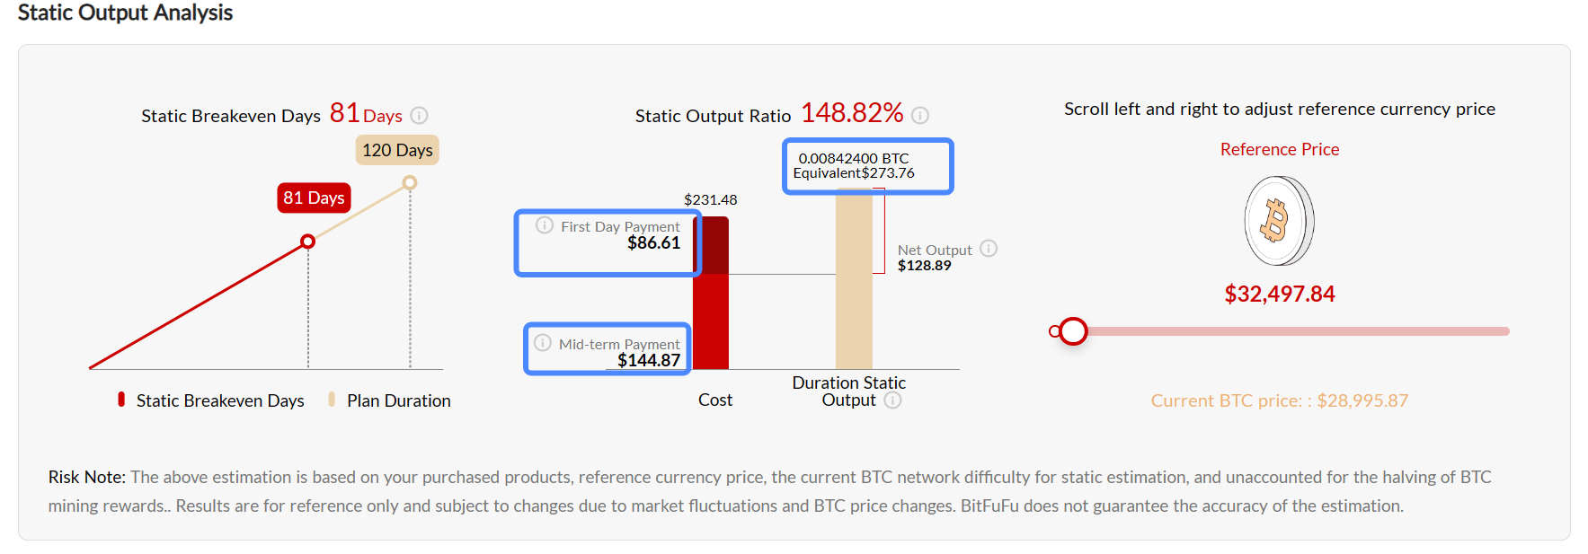Click info icon beside Static Breakeven Days
The image size is (1588, 554).
(419, 115)
